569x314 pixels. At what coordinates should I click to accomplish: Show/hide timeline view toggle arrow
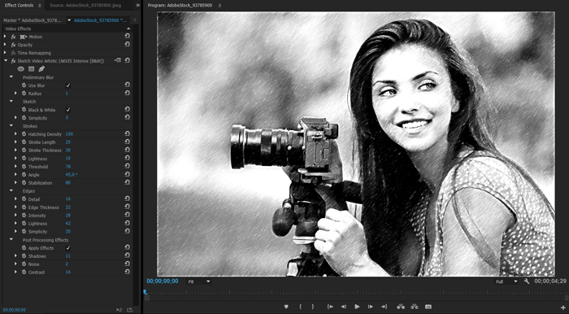tap(135, 20)
